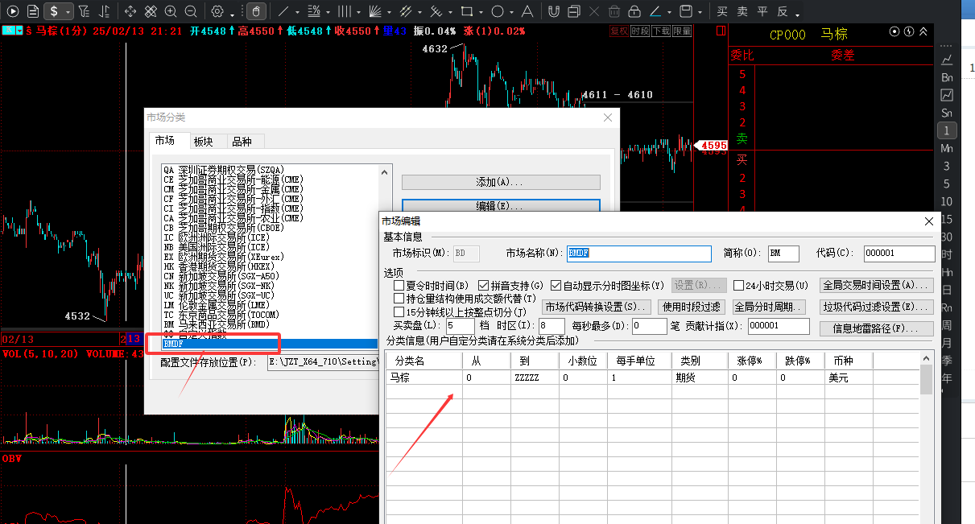Select the text annotation A tool
This screenshot has height=524, width=975.
[x=527, y=11]
